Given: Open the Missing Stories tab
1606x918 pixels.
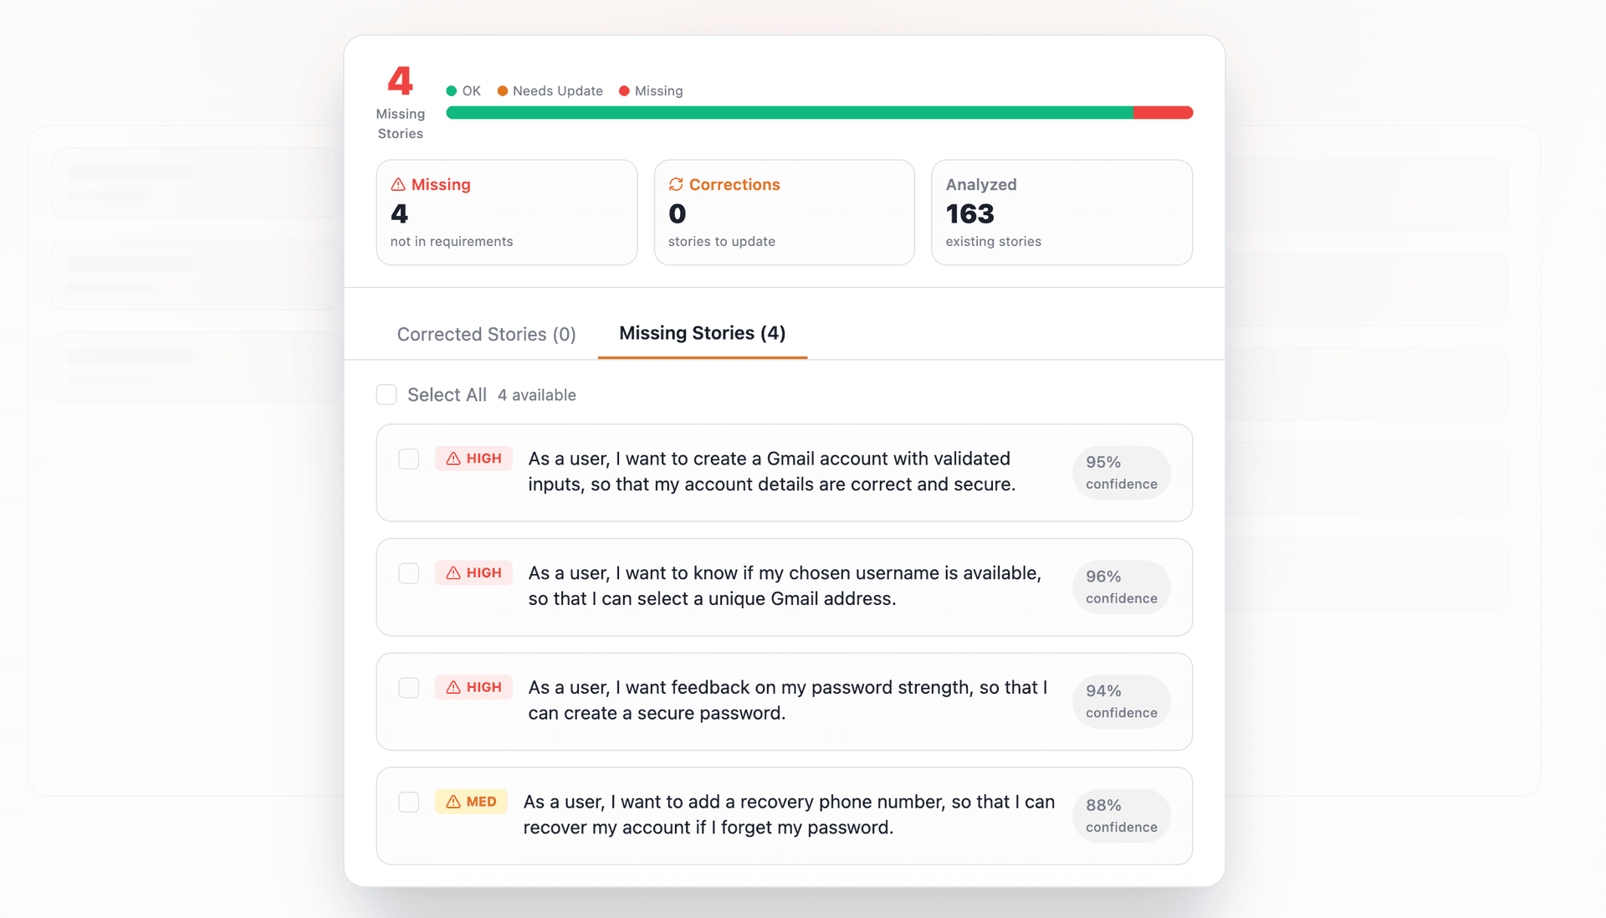Looking at the screenshot, I should (x=702, y=333).
